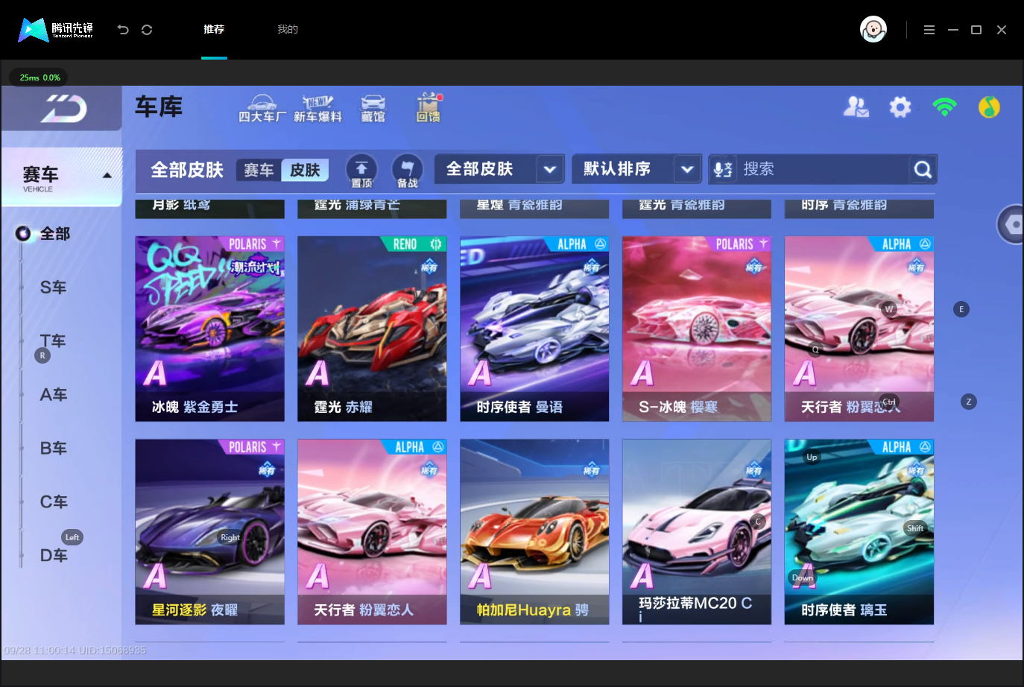Screen dimensions: 1024x687
Task: Select the B车 category filter
Action: tap(54, 449)
